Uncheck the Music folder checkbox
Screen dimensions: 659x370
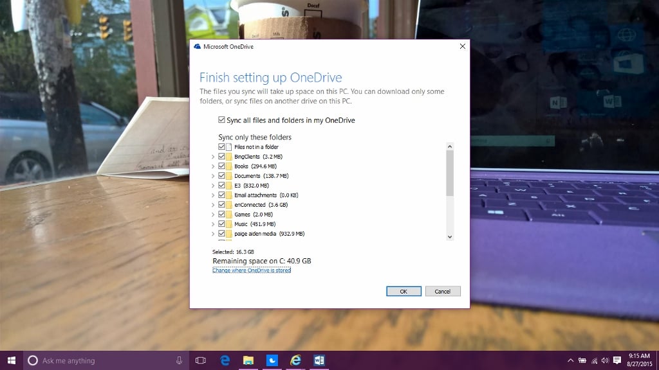tap(222, 224)
